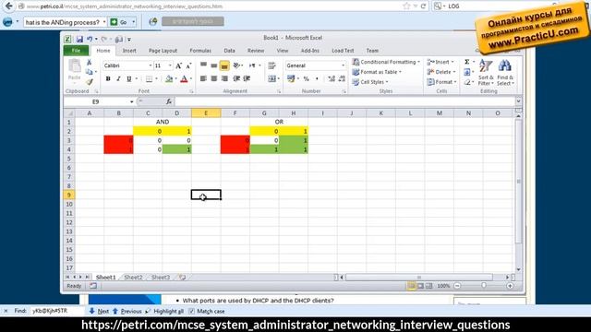Click the formula bar input field
The image size is (591, 332).
(344, 101)
